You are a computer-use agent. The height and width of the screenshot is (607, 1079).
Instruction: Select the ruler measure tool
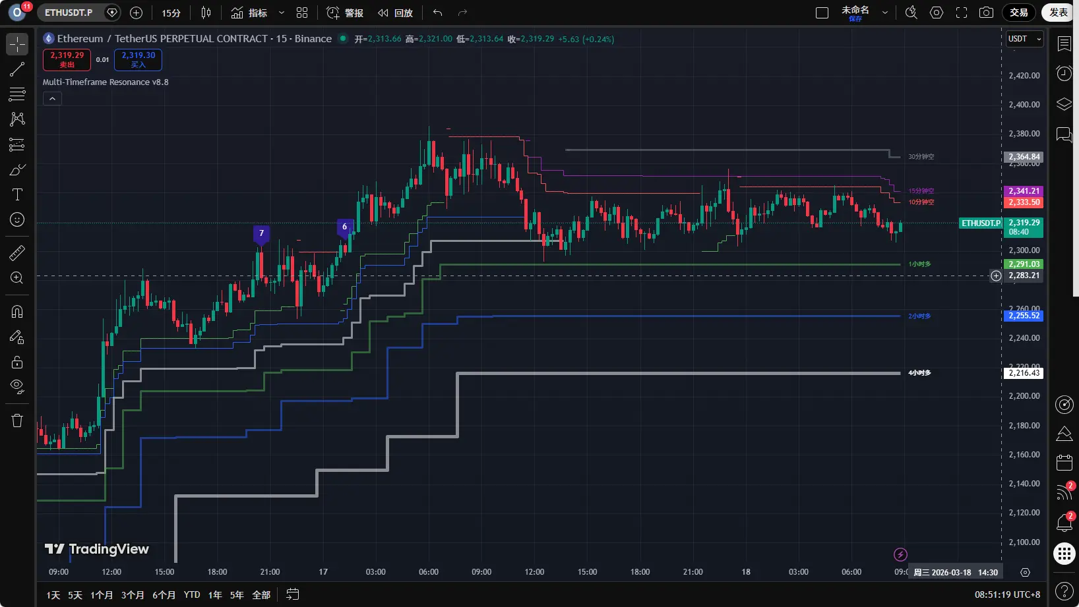(17, 252)
